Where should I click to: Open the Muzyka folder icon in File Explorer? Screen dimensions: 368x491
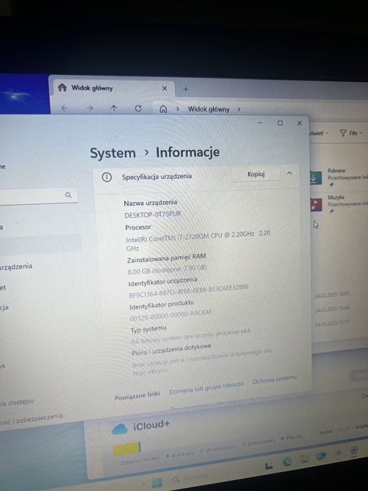(x=315, y=205)
